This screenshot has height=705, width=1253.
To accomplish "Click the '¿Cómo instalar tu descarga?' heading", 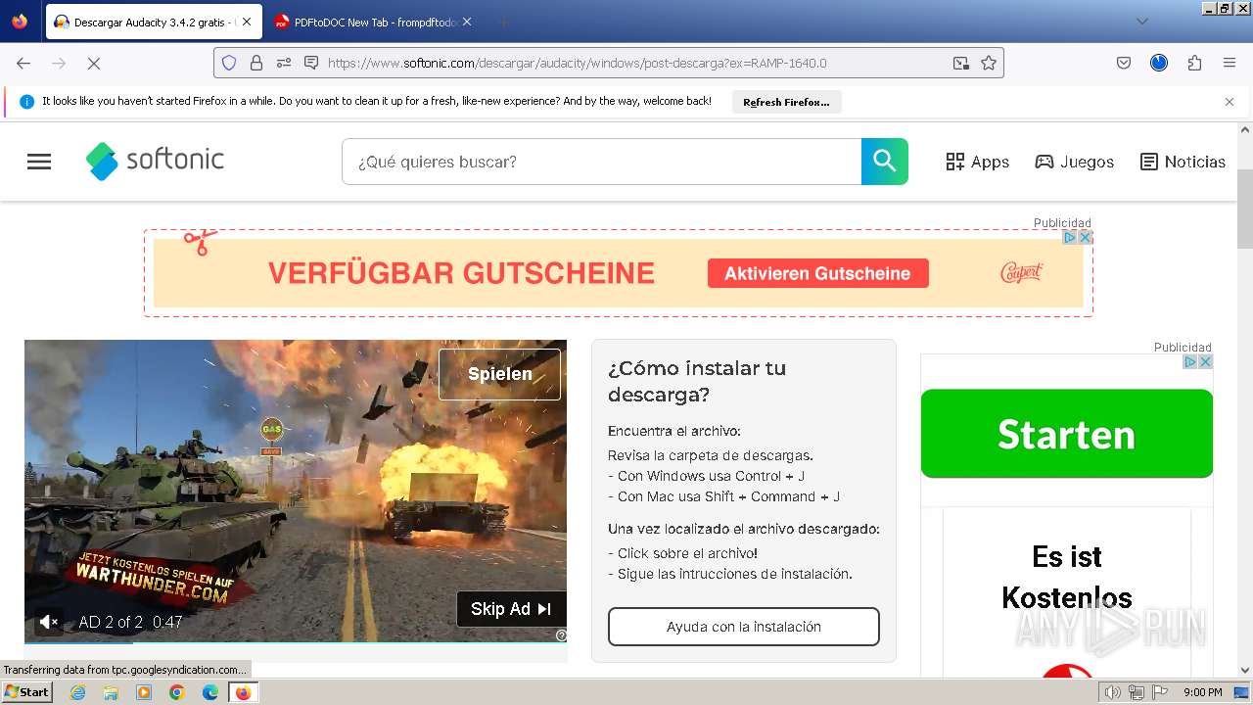I will 697,381.
